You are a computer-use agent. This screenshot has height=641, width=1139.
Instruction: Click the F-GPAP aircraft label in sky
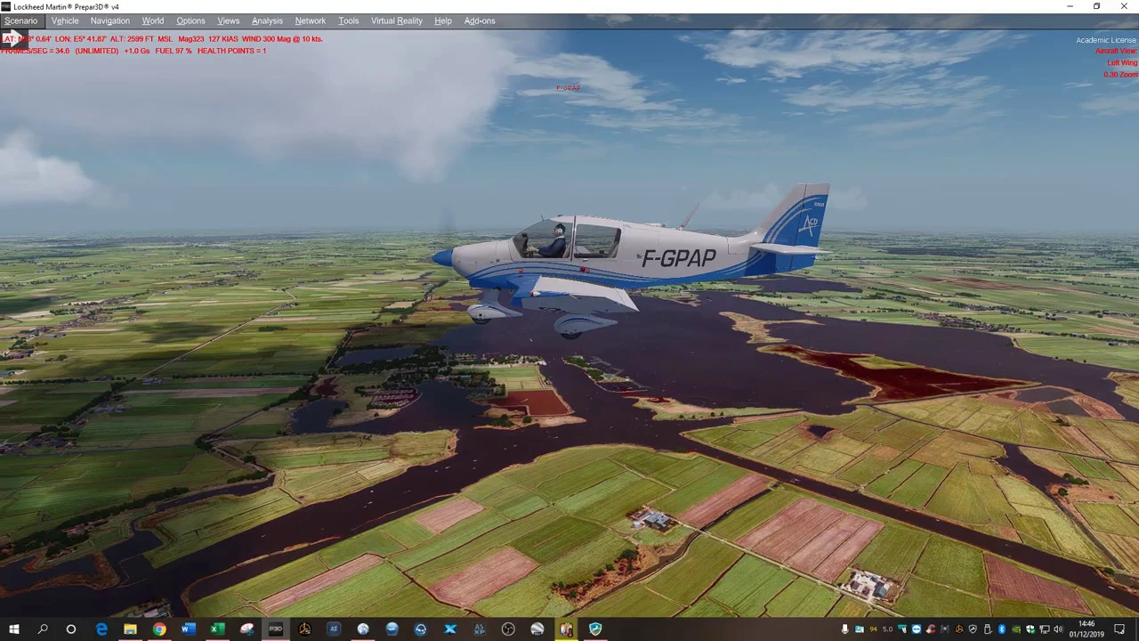[568, 88]
